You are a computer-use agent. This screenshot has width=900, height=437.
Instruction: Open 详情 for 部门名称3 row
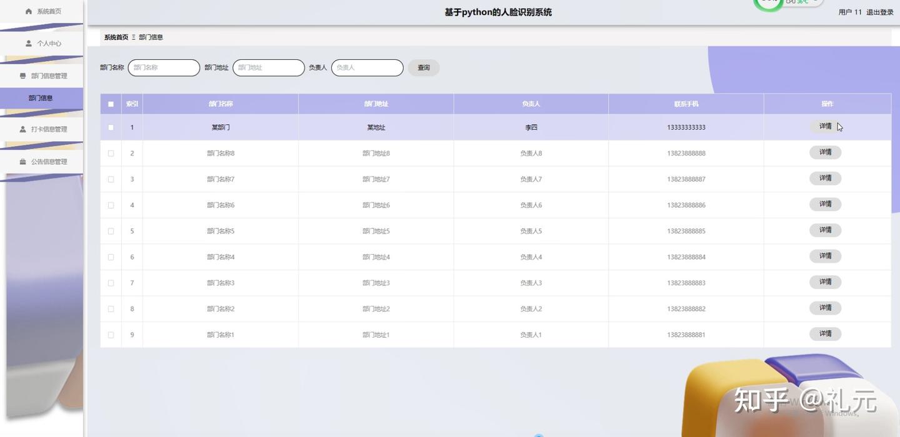(x=825, y=282)
